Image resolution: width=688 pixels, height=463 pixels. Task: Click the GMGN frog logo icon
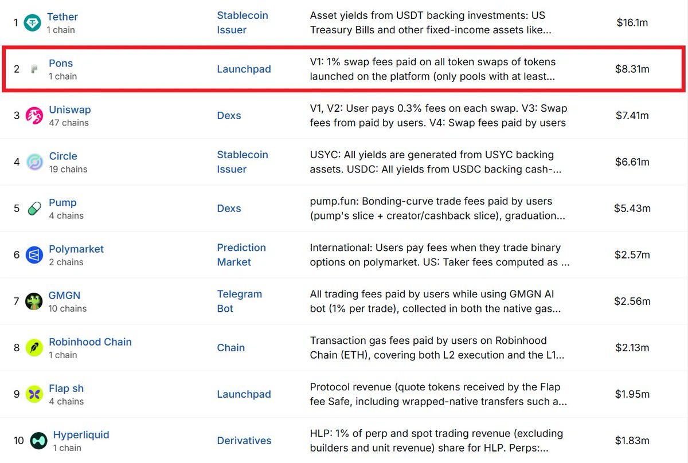[34, 301]
